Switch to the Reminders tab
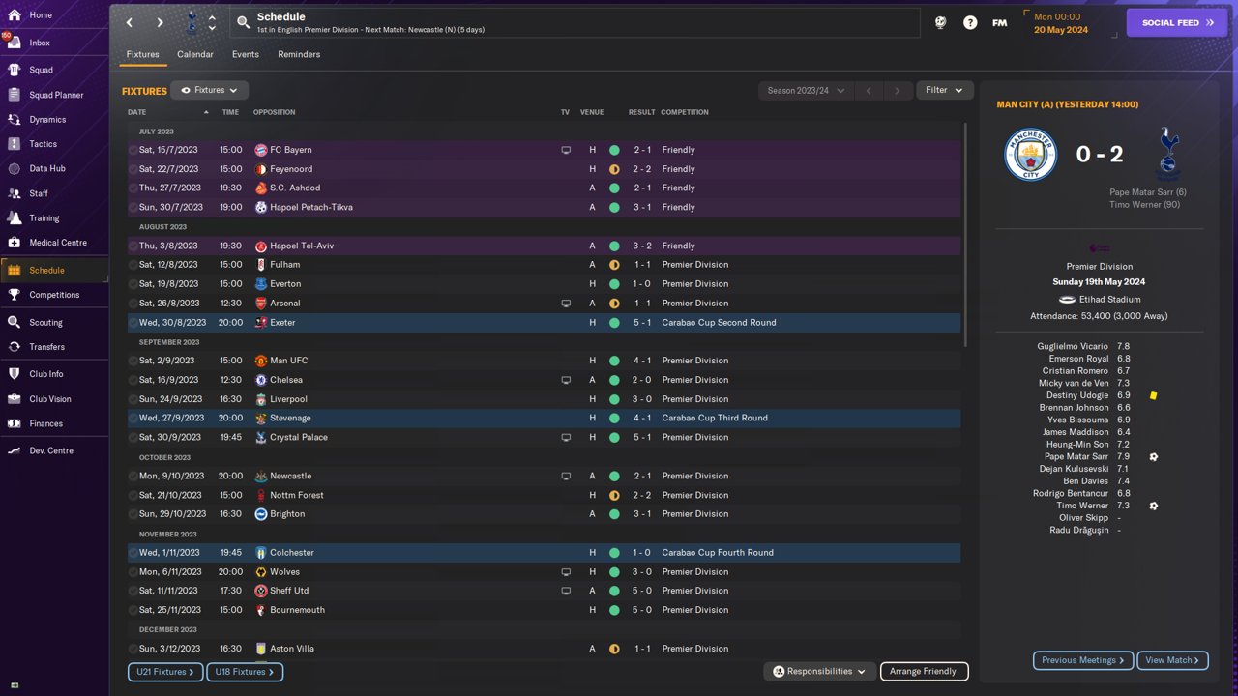 (x=299, y=54)
